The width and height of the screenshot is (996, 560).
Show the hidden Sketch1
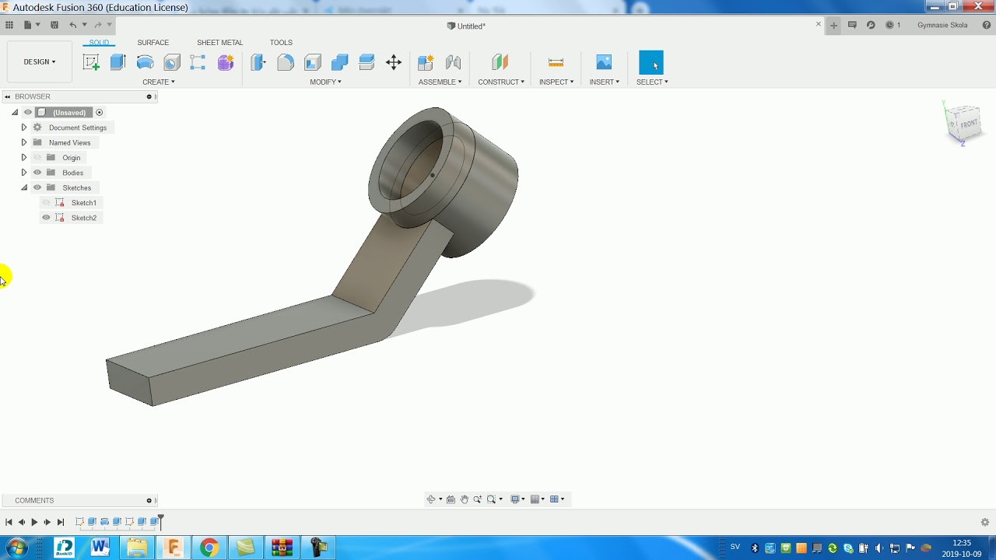[46, 202]
